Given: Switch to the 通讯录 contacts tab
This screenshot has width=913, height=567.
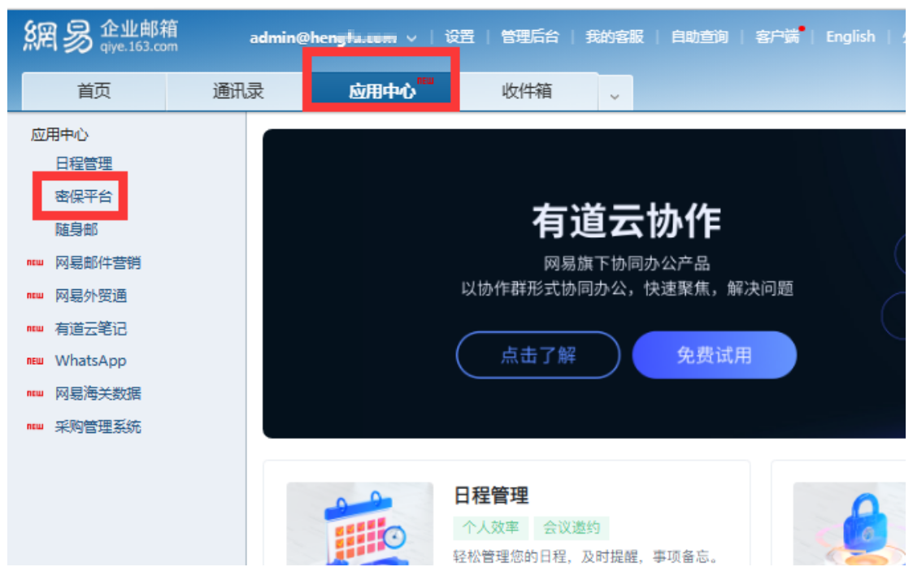Looking at the screenshot, I should [x=237, y=91].
